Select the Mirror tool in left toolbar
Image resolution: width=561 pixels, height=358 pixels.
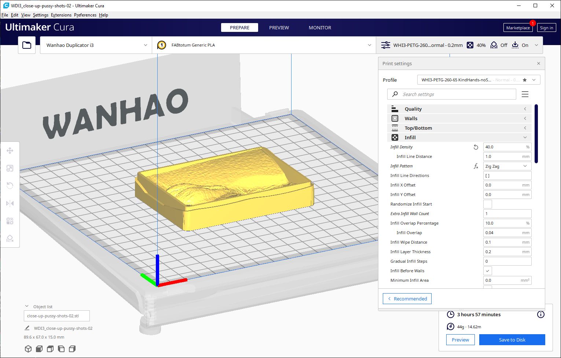(x=10, y=203)
